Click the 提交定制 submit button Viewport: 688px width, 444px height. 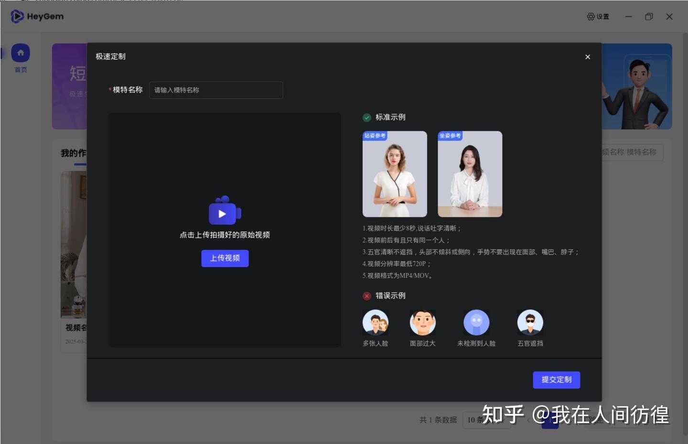point(556,379)
